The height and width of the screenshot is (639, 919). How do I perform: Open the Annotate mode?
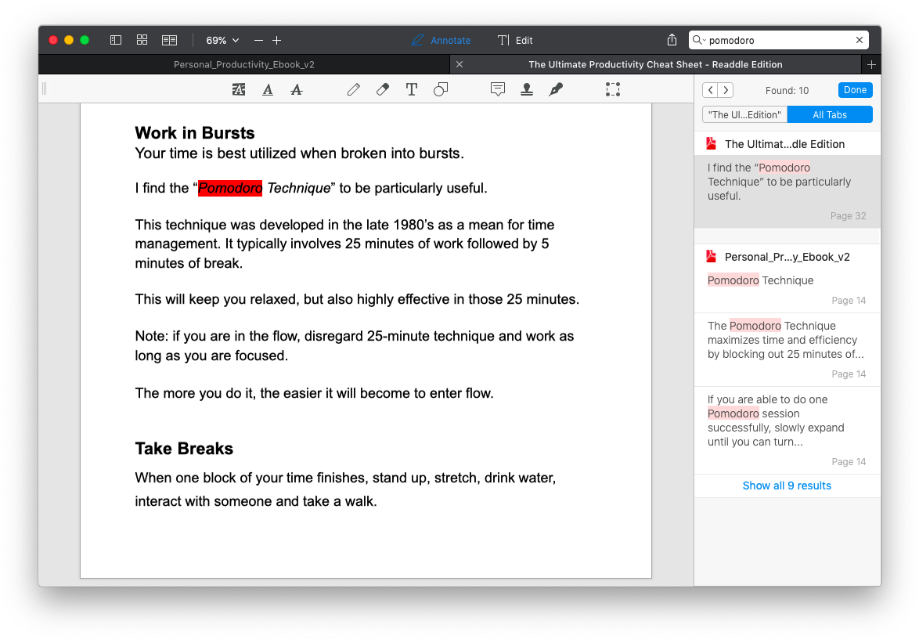tap(441, 40)
